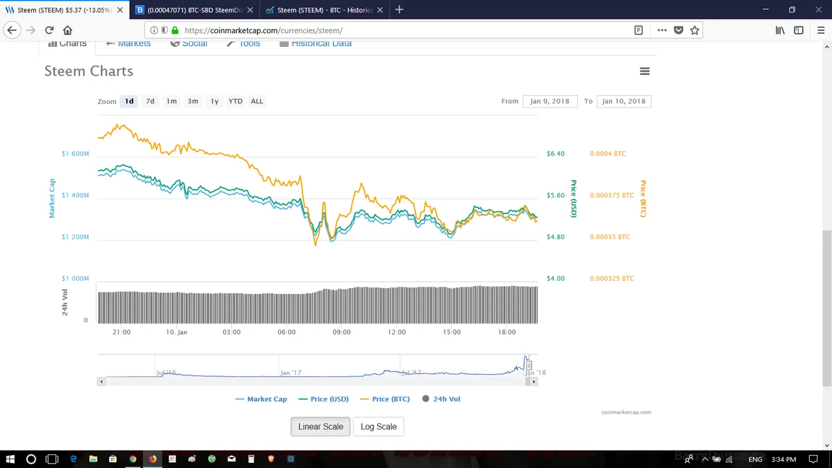
Task: Open the Social tab
Action: 188,44
